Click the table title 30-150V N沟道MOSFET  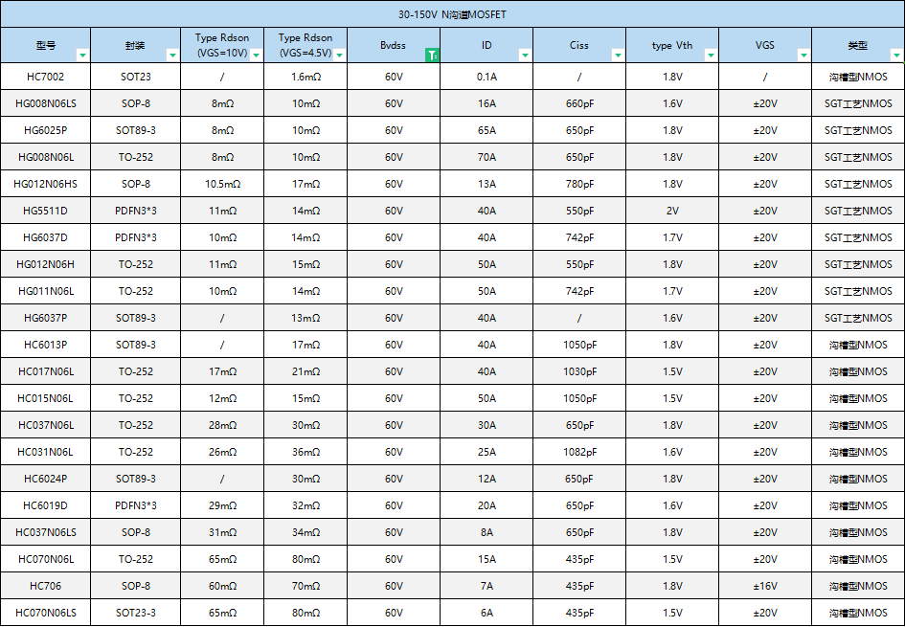point(452,13)
